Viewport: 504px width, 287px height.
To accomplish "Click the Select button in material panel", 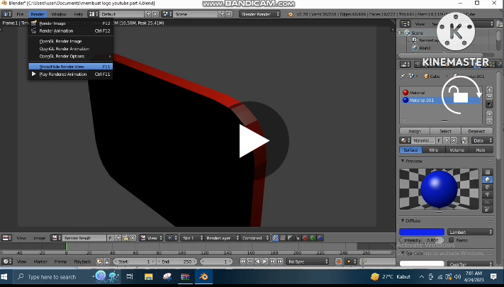I will coord(445,131).
